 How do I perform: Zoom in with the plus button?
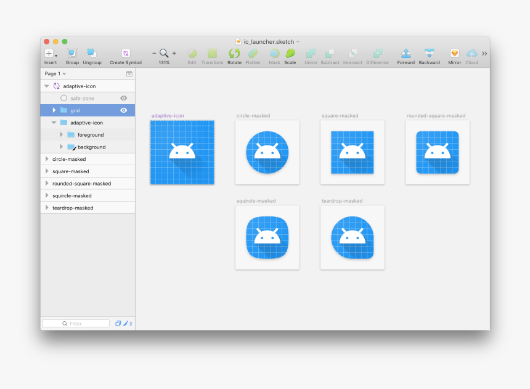click(174, 53)
